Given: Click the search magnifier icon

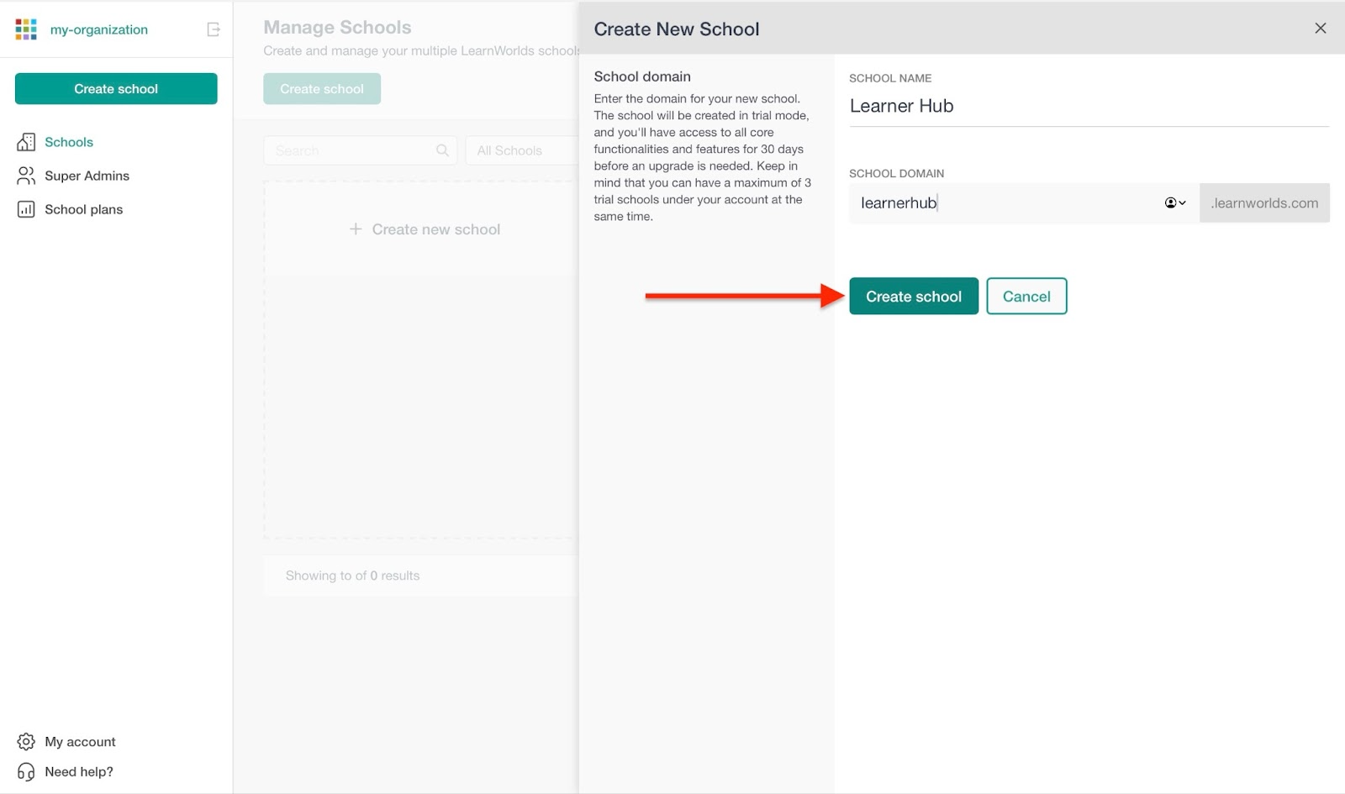Looking at the screenshot, I should pyautogui.click(x=442, y=150).
